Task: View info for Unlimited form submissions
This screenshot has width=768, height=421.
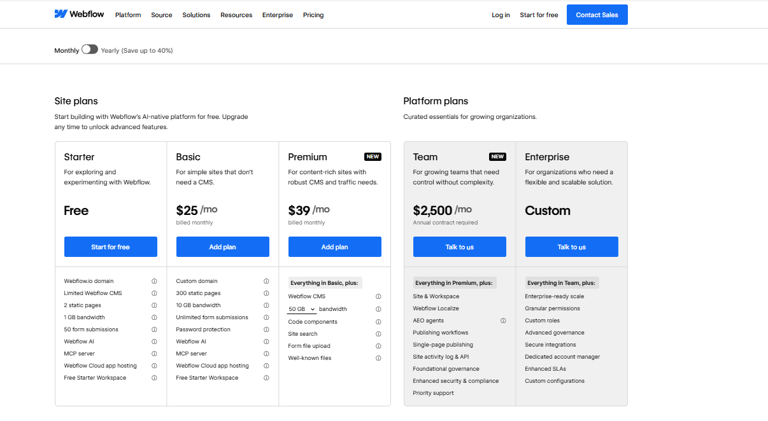Action: pyautogui.click(x=266, y=317)
